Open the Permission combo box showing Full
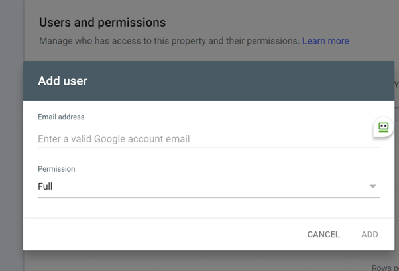 199,187
